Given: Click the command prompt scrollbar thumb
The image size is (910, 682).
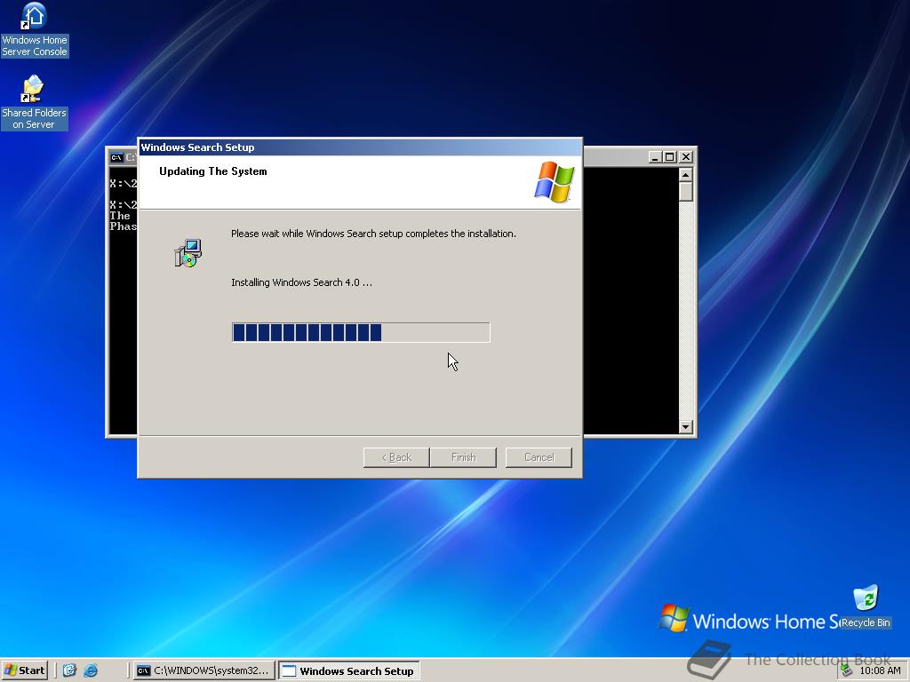Looking at the screenshot, I should pos(685,192).
